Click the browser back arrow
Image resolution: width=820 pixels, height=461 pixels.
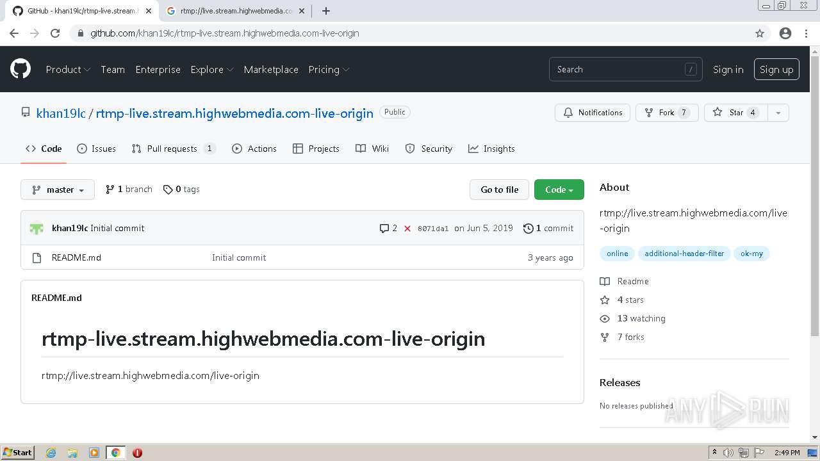click(x=14, y=33)
